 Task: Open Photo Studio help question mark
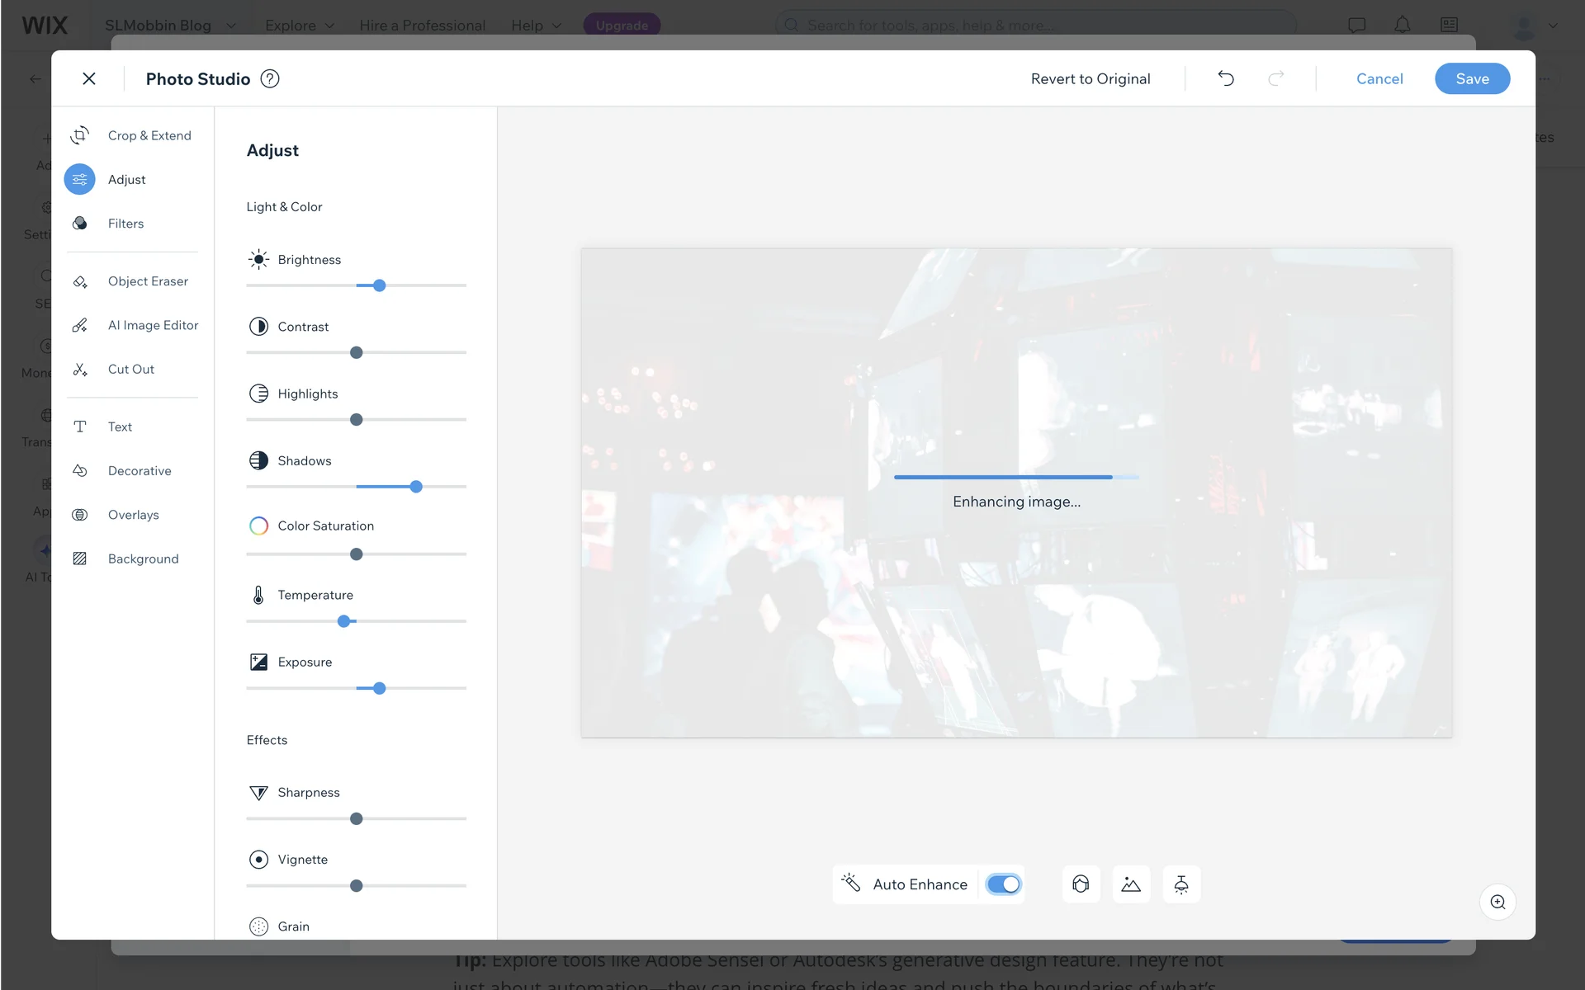[270, 78]
